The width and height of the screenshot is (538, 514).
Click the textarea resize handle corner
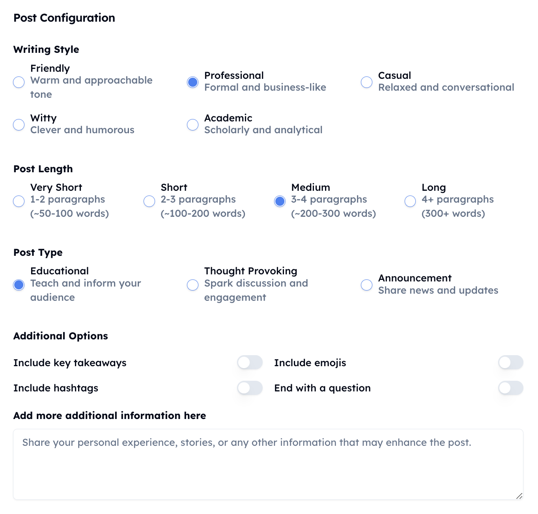point(519,496)
